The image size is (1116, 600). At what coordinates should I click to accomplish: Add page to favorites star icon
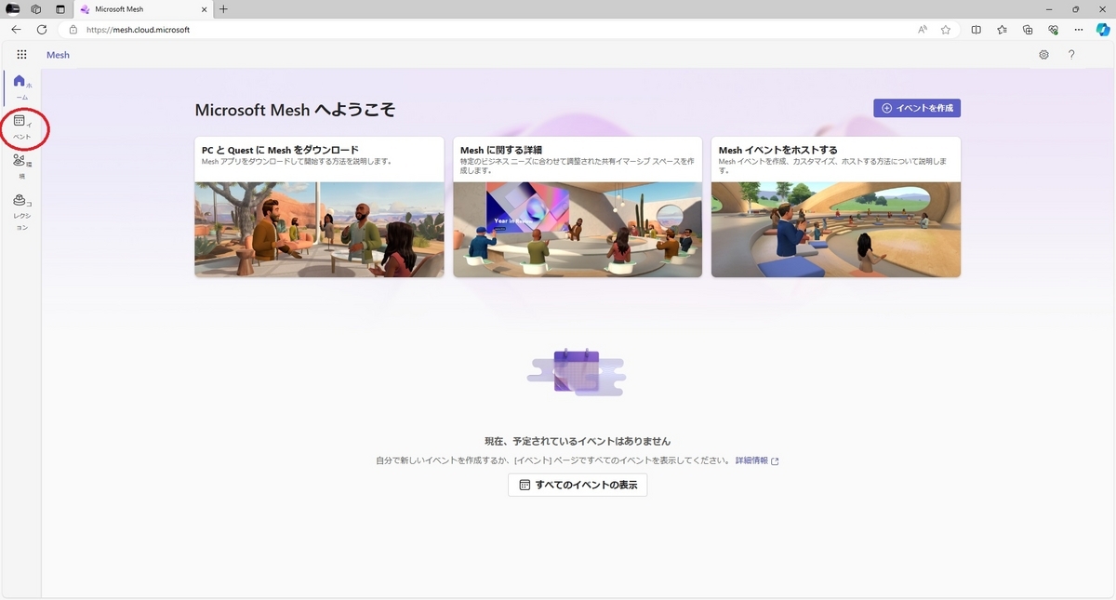coord(946,30)
